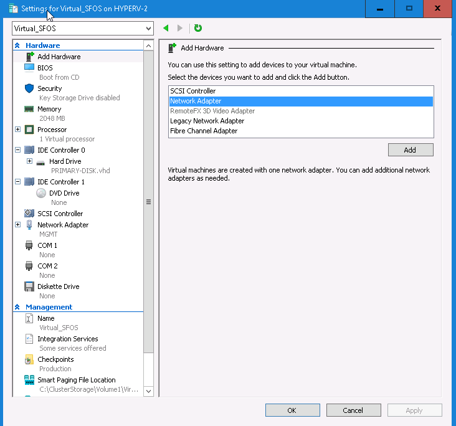456x426 pixels.
Task: Click the Cancel button
Action: click(x=353, y=410)
